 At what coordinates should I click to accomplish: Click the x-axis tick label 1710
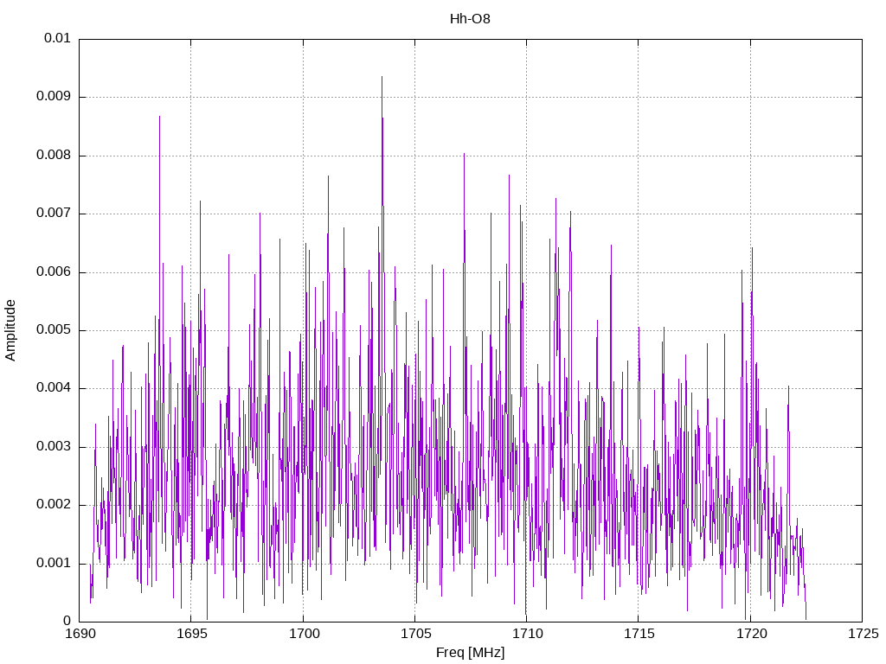527,634
